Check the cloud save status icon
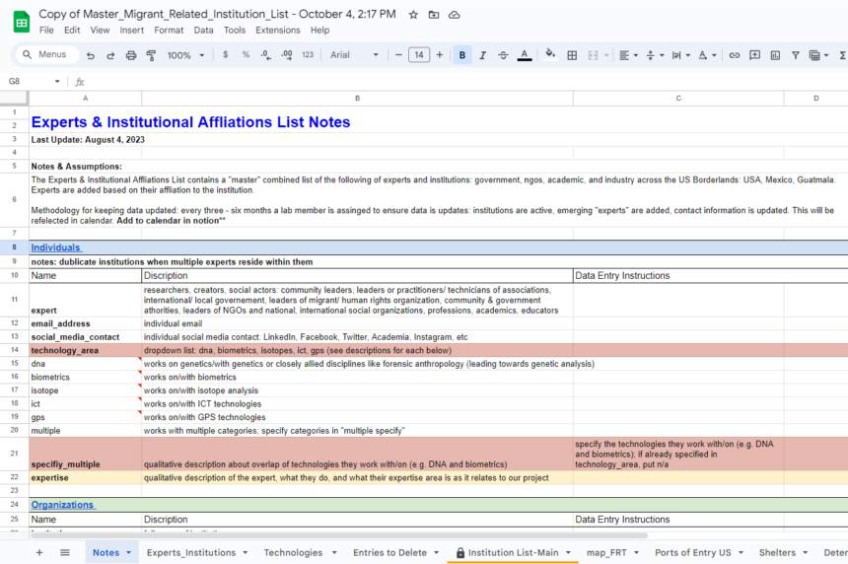 (x=455, y=15)
